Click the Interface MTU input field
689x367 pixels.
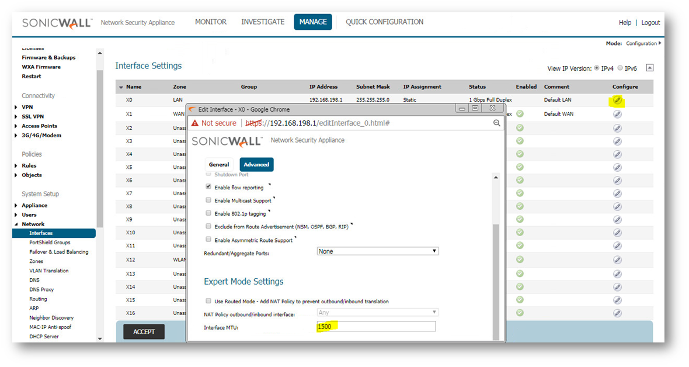[x=377, y=327]
